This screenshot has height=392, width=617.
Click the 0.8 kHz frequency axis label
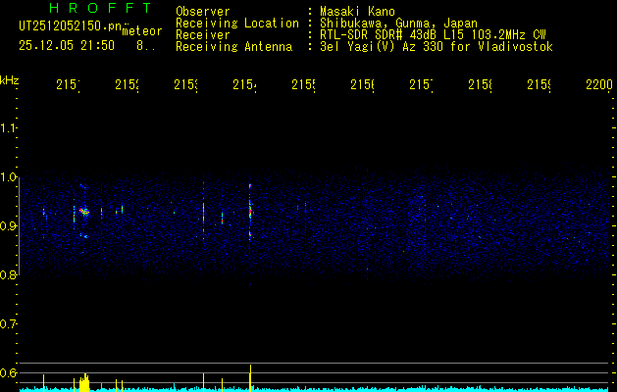(x=8, y=274)
